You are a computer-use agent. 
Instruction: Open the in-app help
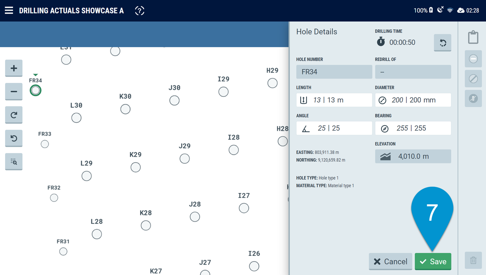click(x=139, y=10)
